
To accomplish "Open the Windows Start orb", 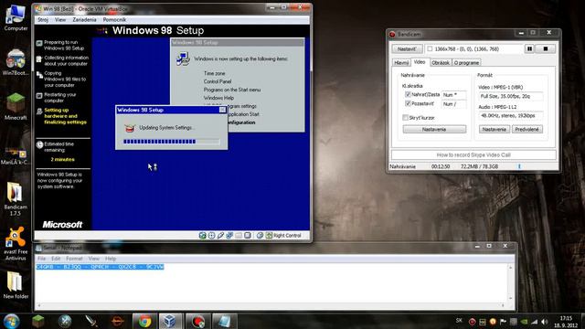I will pyautogui.click(x=12, y=321).
